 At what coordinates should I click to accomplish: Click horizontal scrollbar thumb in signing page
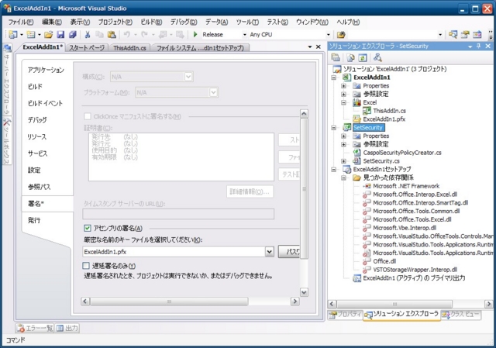pos(169,301)
